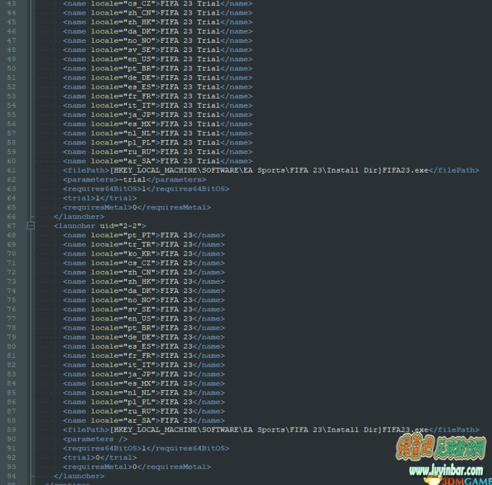Click the da_DK "FIFA 23 Trial" line 46
This screenshot has width=492, height=485.
(158, 31)
